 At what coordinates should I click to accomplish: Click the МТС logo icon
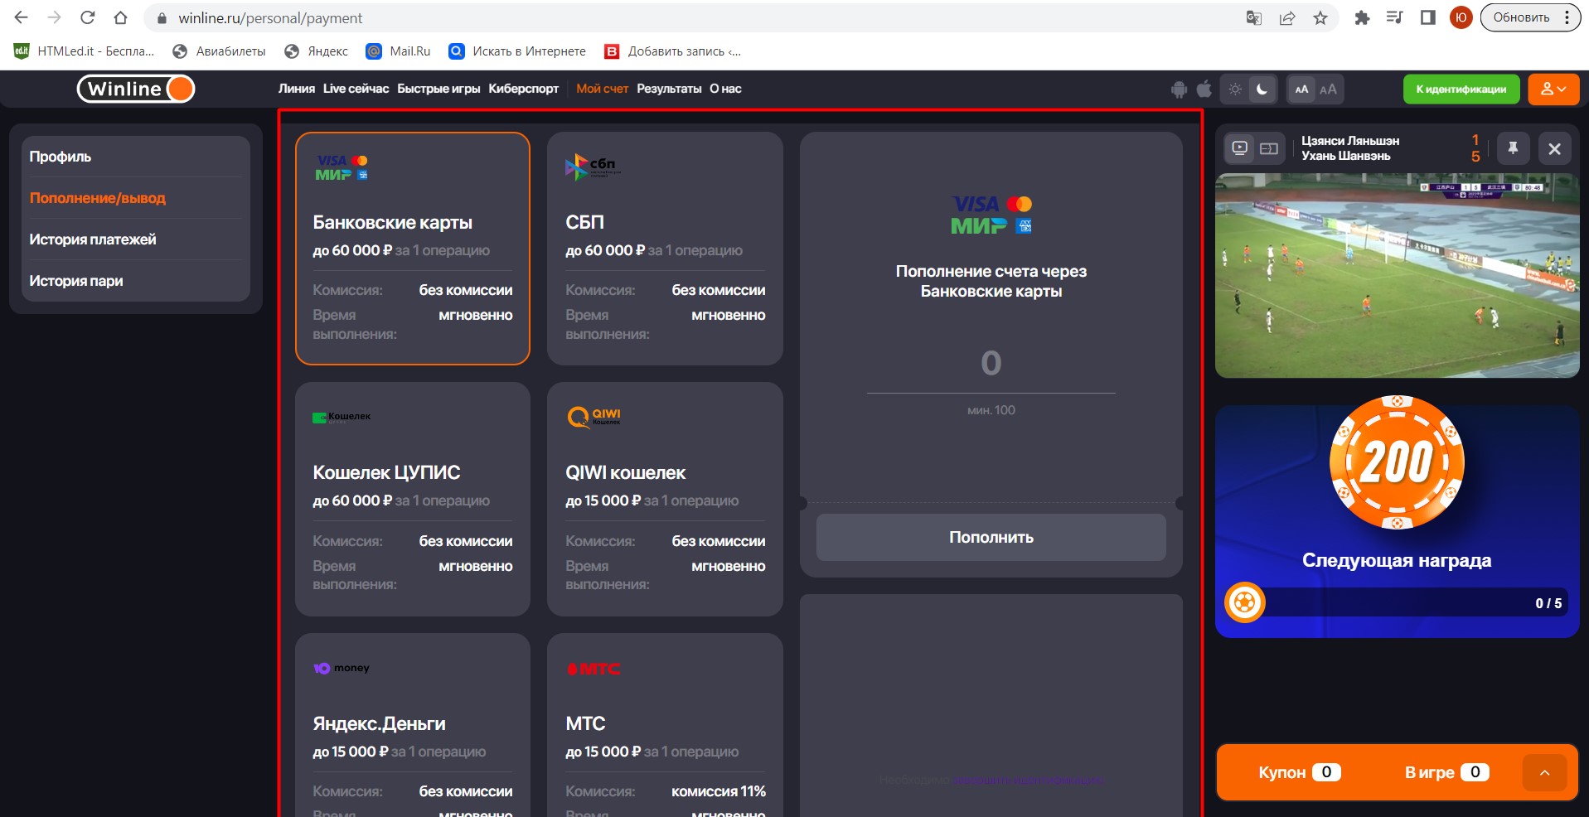click(x=593, y=669)
